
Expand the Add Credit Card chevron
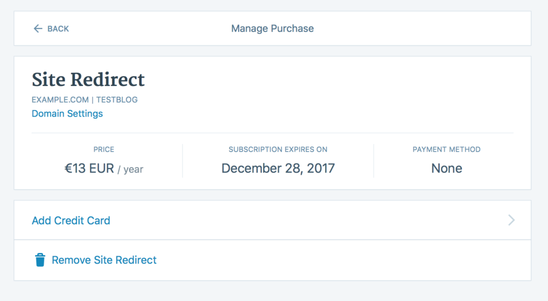pyautogui.click(x=511, y=220)
